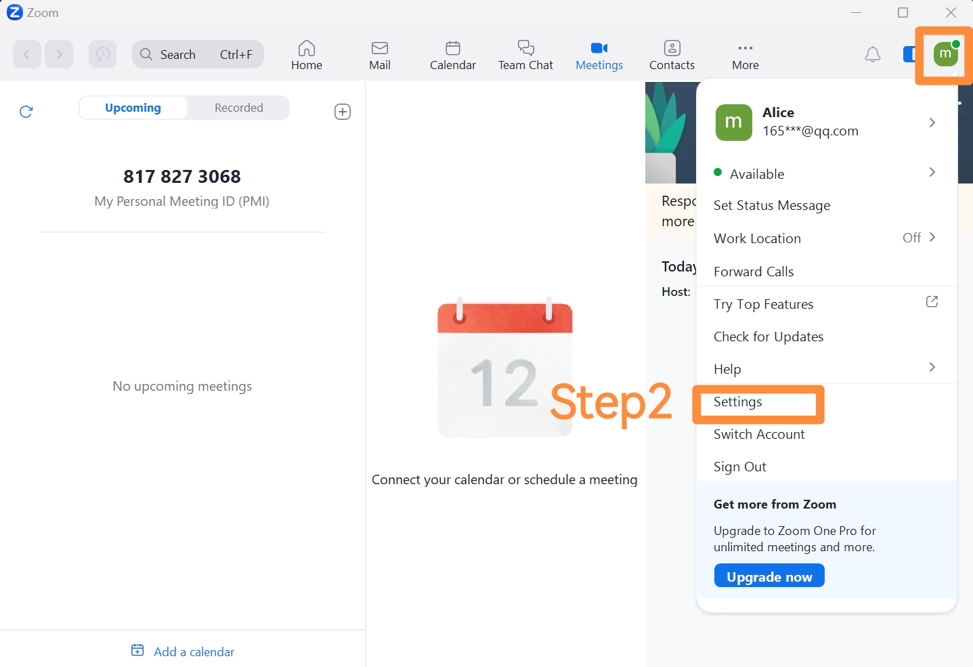Click the external link icon beside Try Top Features
The image size is (973, 667).
(x=932, y=301)
